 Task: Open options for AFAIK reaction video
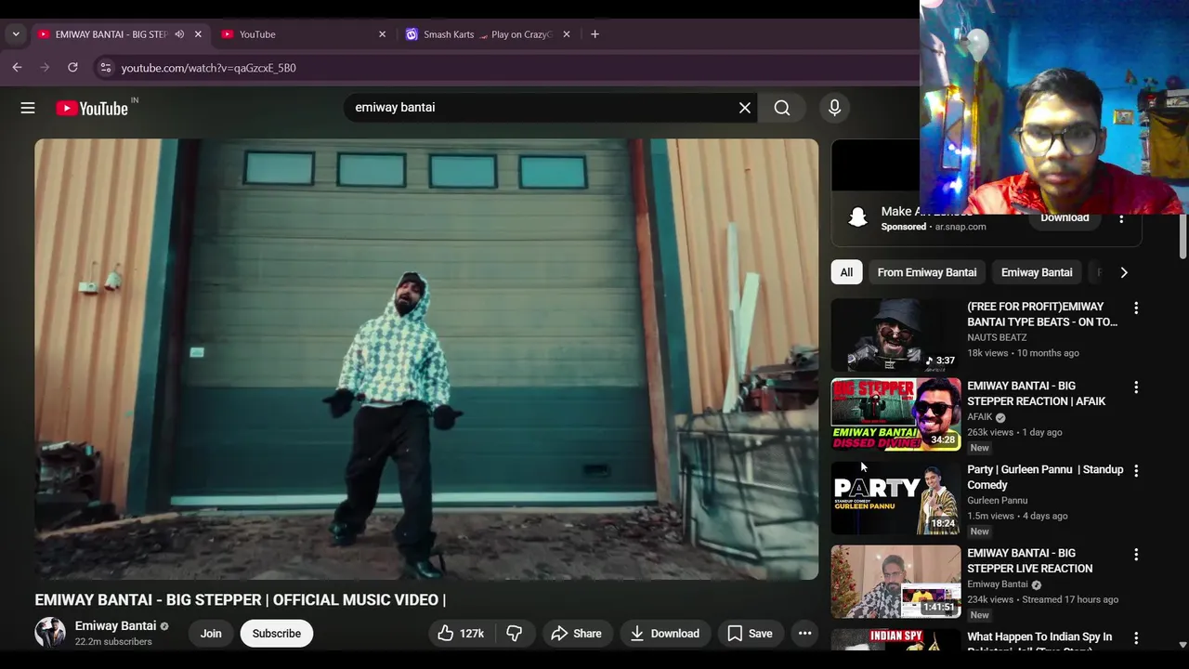(x=1135, y=387)
